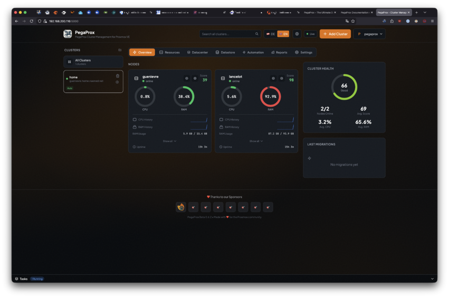Switch language to EN

tap(283, 34)
